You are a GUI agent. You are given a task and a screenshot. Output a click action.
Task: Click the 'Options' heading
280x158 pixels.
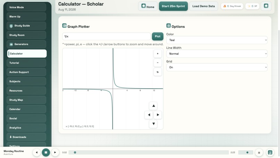tap(178, 27)
